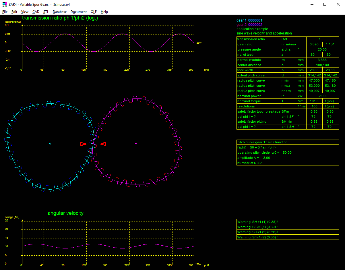Open the Database menu
This screenshot has height=270, width=345.
pyautogui.click(x=60, y=12)
